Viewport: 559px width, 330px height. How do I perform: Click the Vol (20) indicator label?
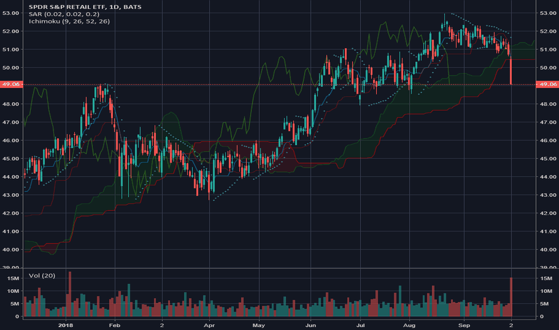coord(42,275)
